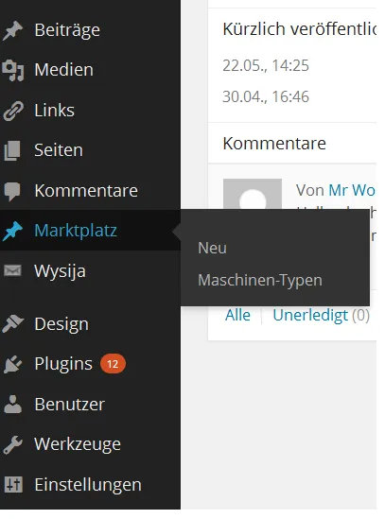Click the Unerledigt comments filter link

coord(310,315)
